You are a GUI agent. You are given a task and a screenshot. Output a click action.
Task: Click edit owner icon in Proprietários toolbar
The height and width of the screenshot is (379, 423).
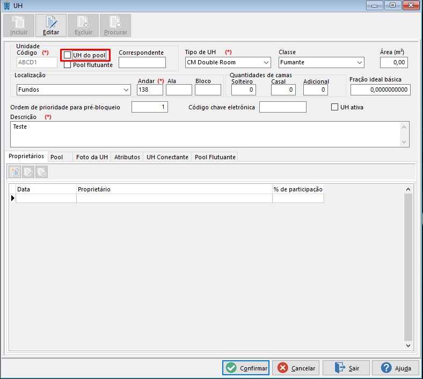click(28, 172)
